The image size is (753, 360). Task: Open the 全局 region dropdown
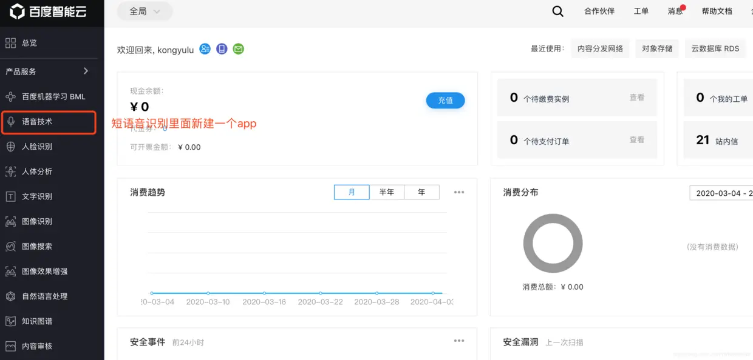pos(145,11)
